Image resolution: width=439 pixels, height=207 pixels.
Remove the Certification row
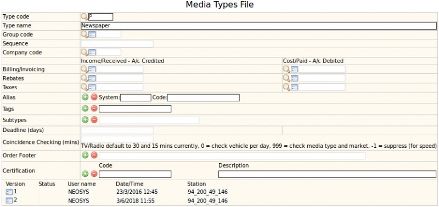(94, 174)
